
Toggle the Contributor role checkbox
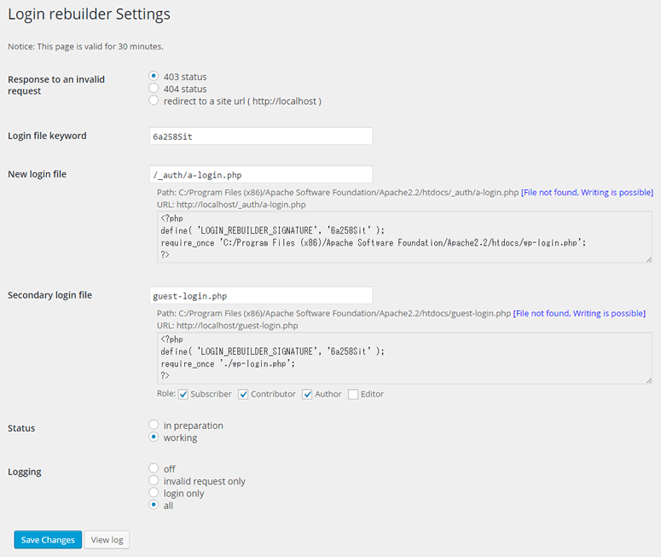tap(243, 394)
